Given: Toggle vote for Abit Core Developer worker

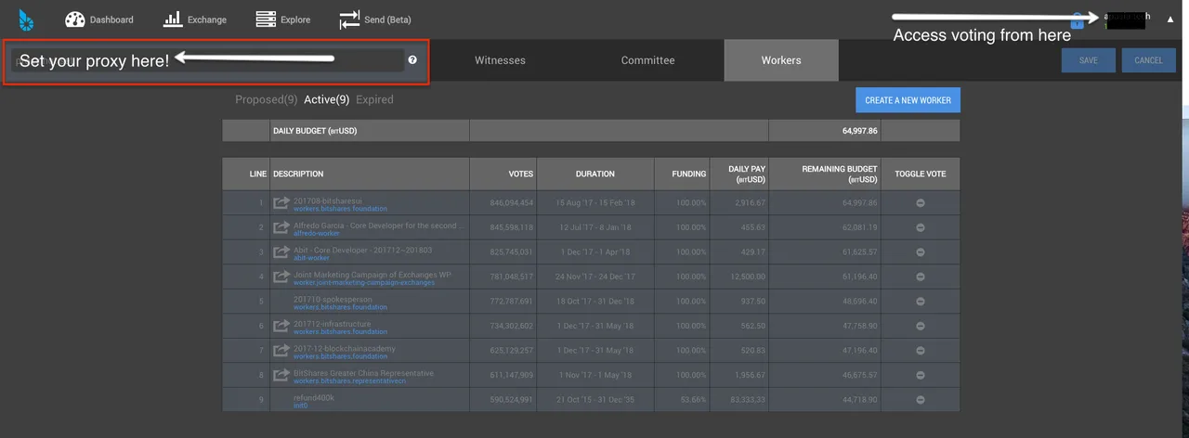Looking at the screenshot, I should [x=921, y=251].
